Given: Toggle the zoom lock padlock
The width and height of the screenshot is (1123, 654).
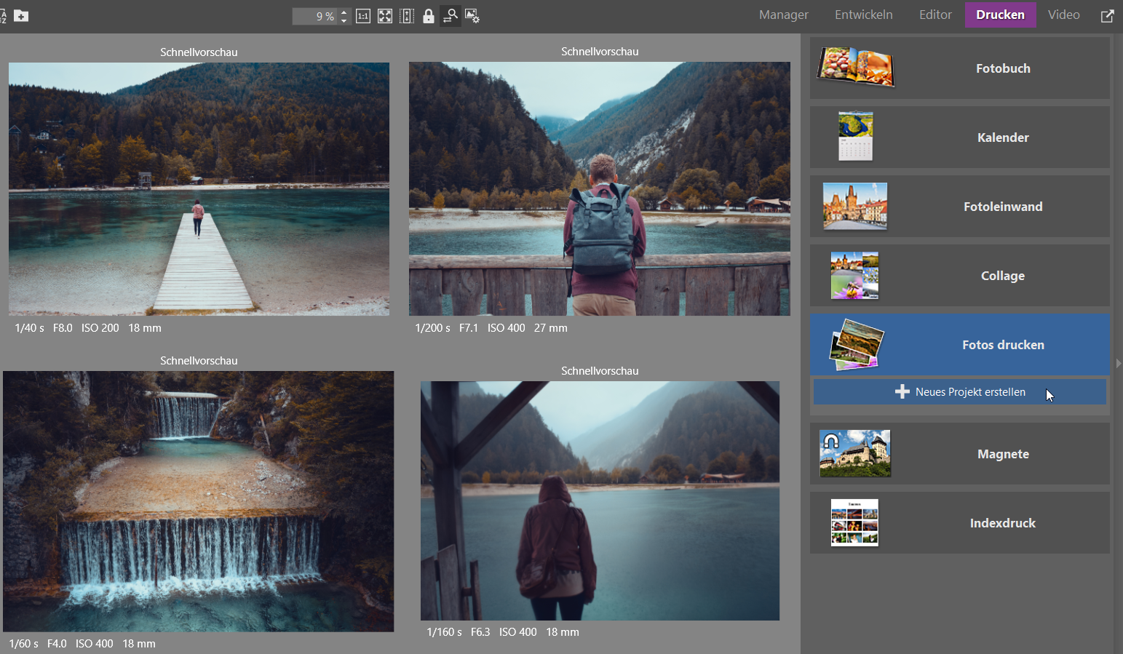Looking at the screenshot, I should pyautogui.click(x=429, y=15).
